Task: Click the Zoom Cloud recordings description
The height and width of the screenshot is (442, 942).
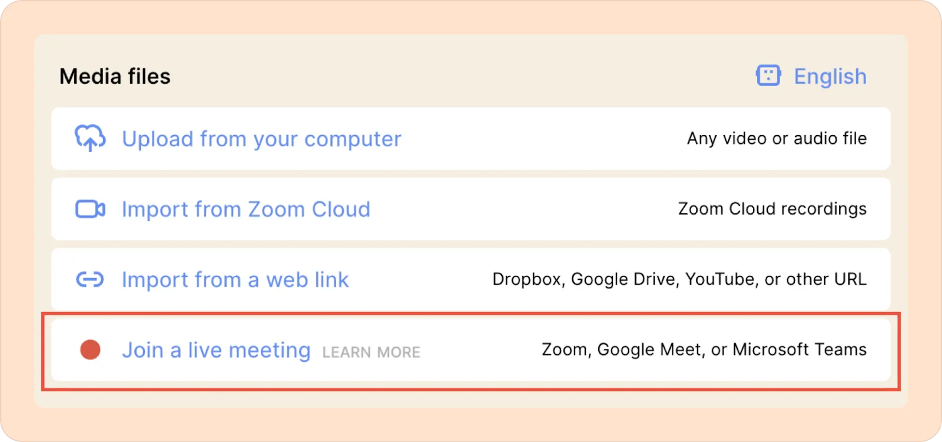Action: point(772,209)
